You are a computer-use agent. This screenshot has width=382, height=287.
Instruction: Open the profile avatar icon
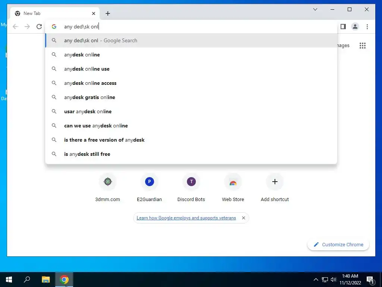point(355,27)
